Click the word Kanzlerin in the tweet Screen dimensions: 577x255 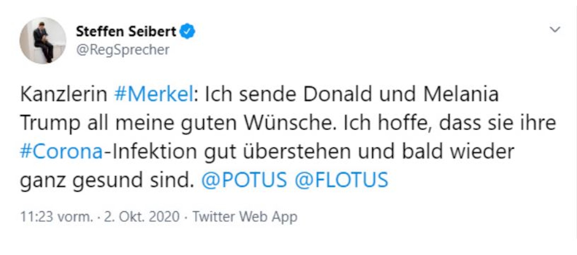64,94
